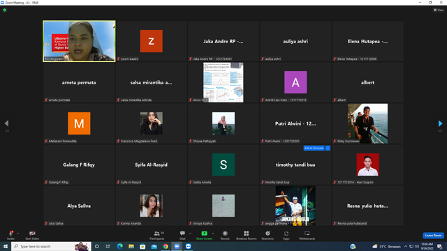Click the Leave Room button
The image size is (447, 251).
click(x=433, y=236)
